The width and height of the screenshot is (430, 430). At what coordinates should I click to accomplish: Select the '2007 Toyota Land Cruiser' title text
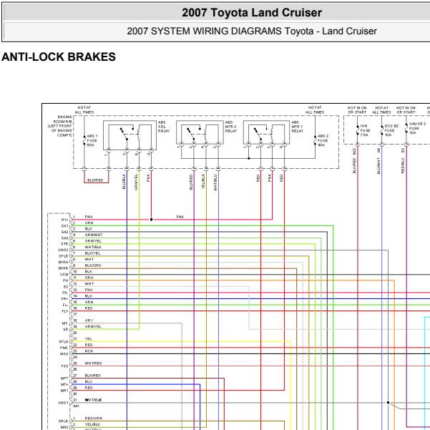(x=252, y=13)
